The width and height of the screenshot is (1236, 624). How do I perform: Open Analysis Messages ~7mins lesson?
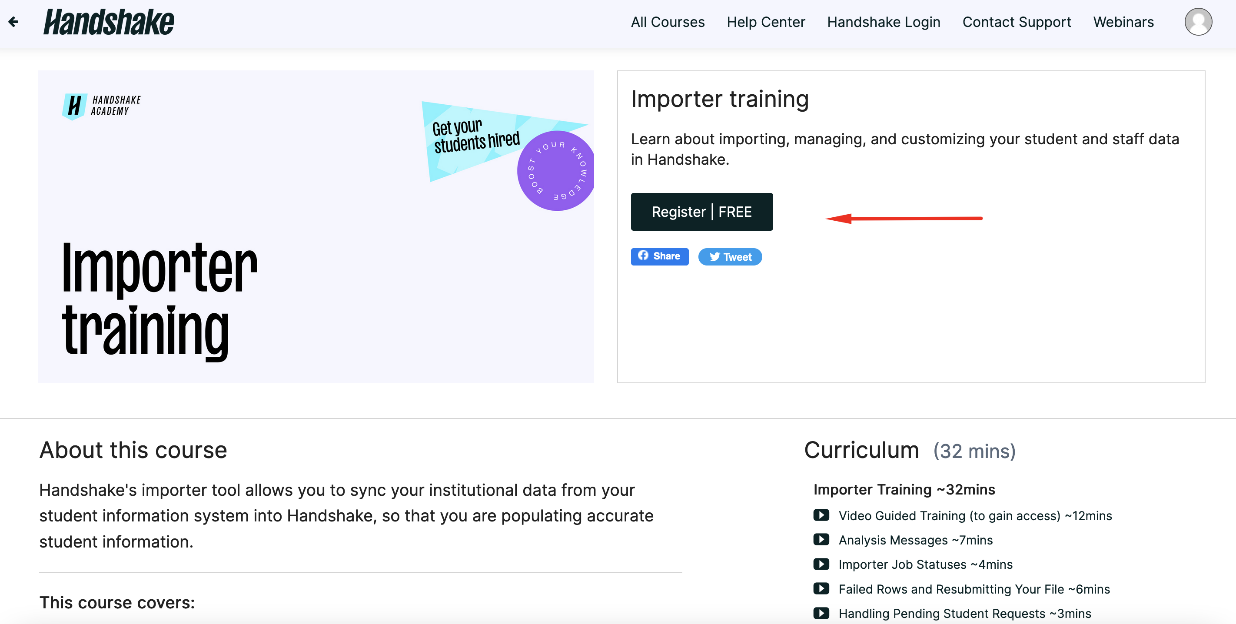click(x=916, y=540)
